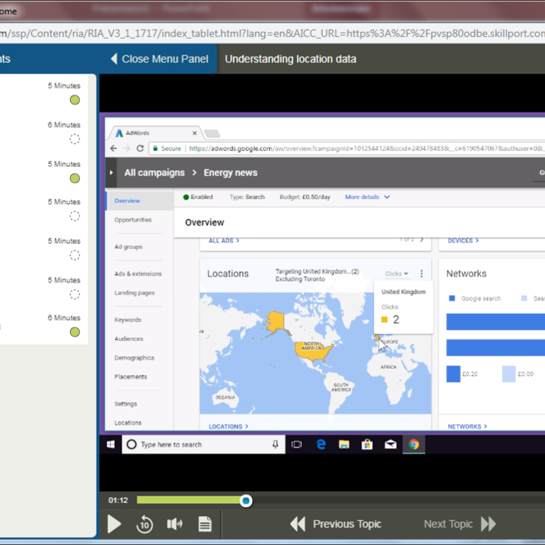The height and width of the screenshot is (545, 545).
Task: Open Task View on taskbar
Action: tap(296, 445)
